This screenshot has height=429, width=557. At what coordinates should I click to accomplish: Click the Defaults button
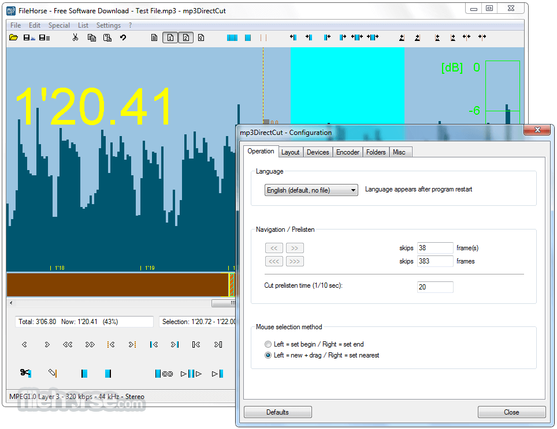pos(278,412)
